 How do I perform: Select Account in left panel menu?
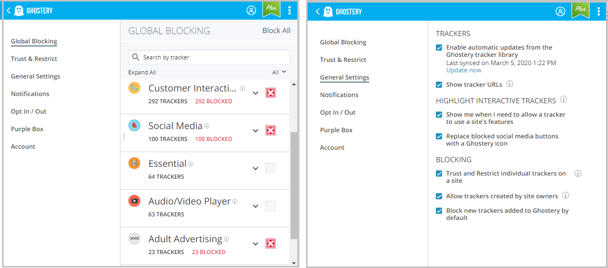[x=23, y=147]
